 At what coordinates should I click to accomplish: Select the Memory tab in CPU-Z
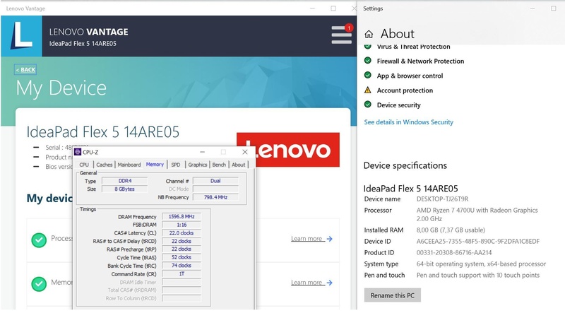tap(155, 165)
